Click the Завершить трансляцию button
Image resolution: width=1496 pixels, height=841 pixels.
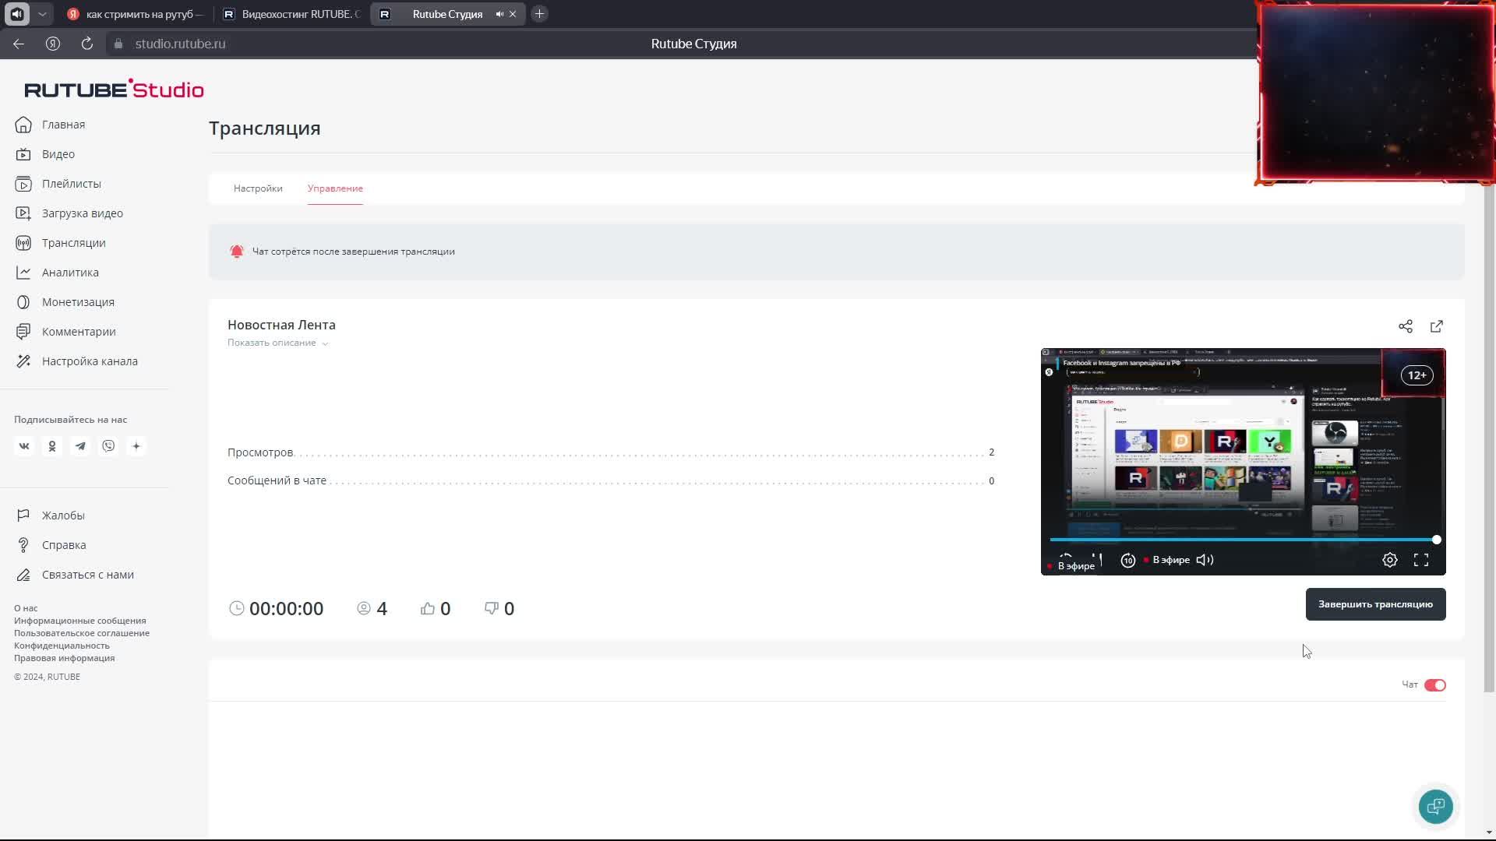(x=1375, y=604)
